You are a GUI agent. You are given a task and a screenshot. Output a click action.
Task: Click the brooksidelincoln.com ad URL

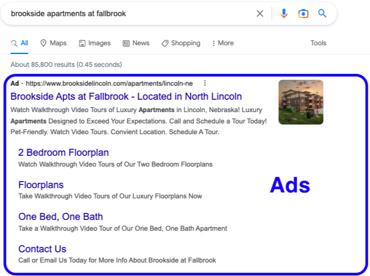109,83
